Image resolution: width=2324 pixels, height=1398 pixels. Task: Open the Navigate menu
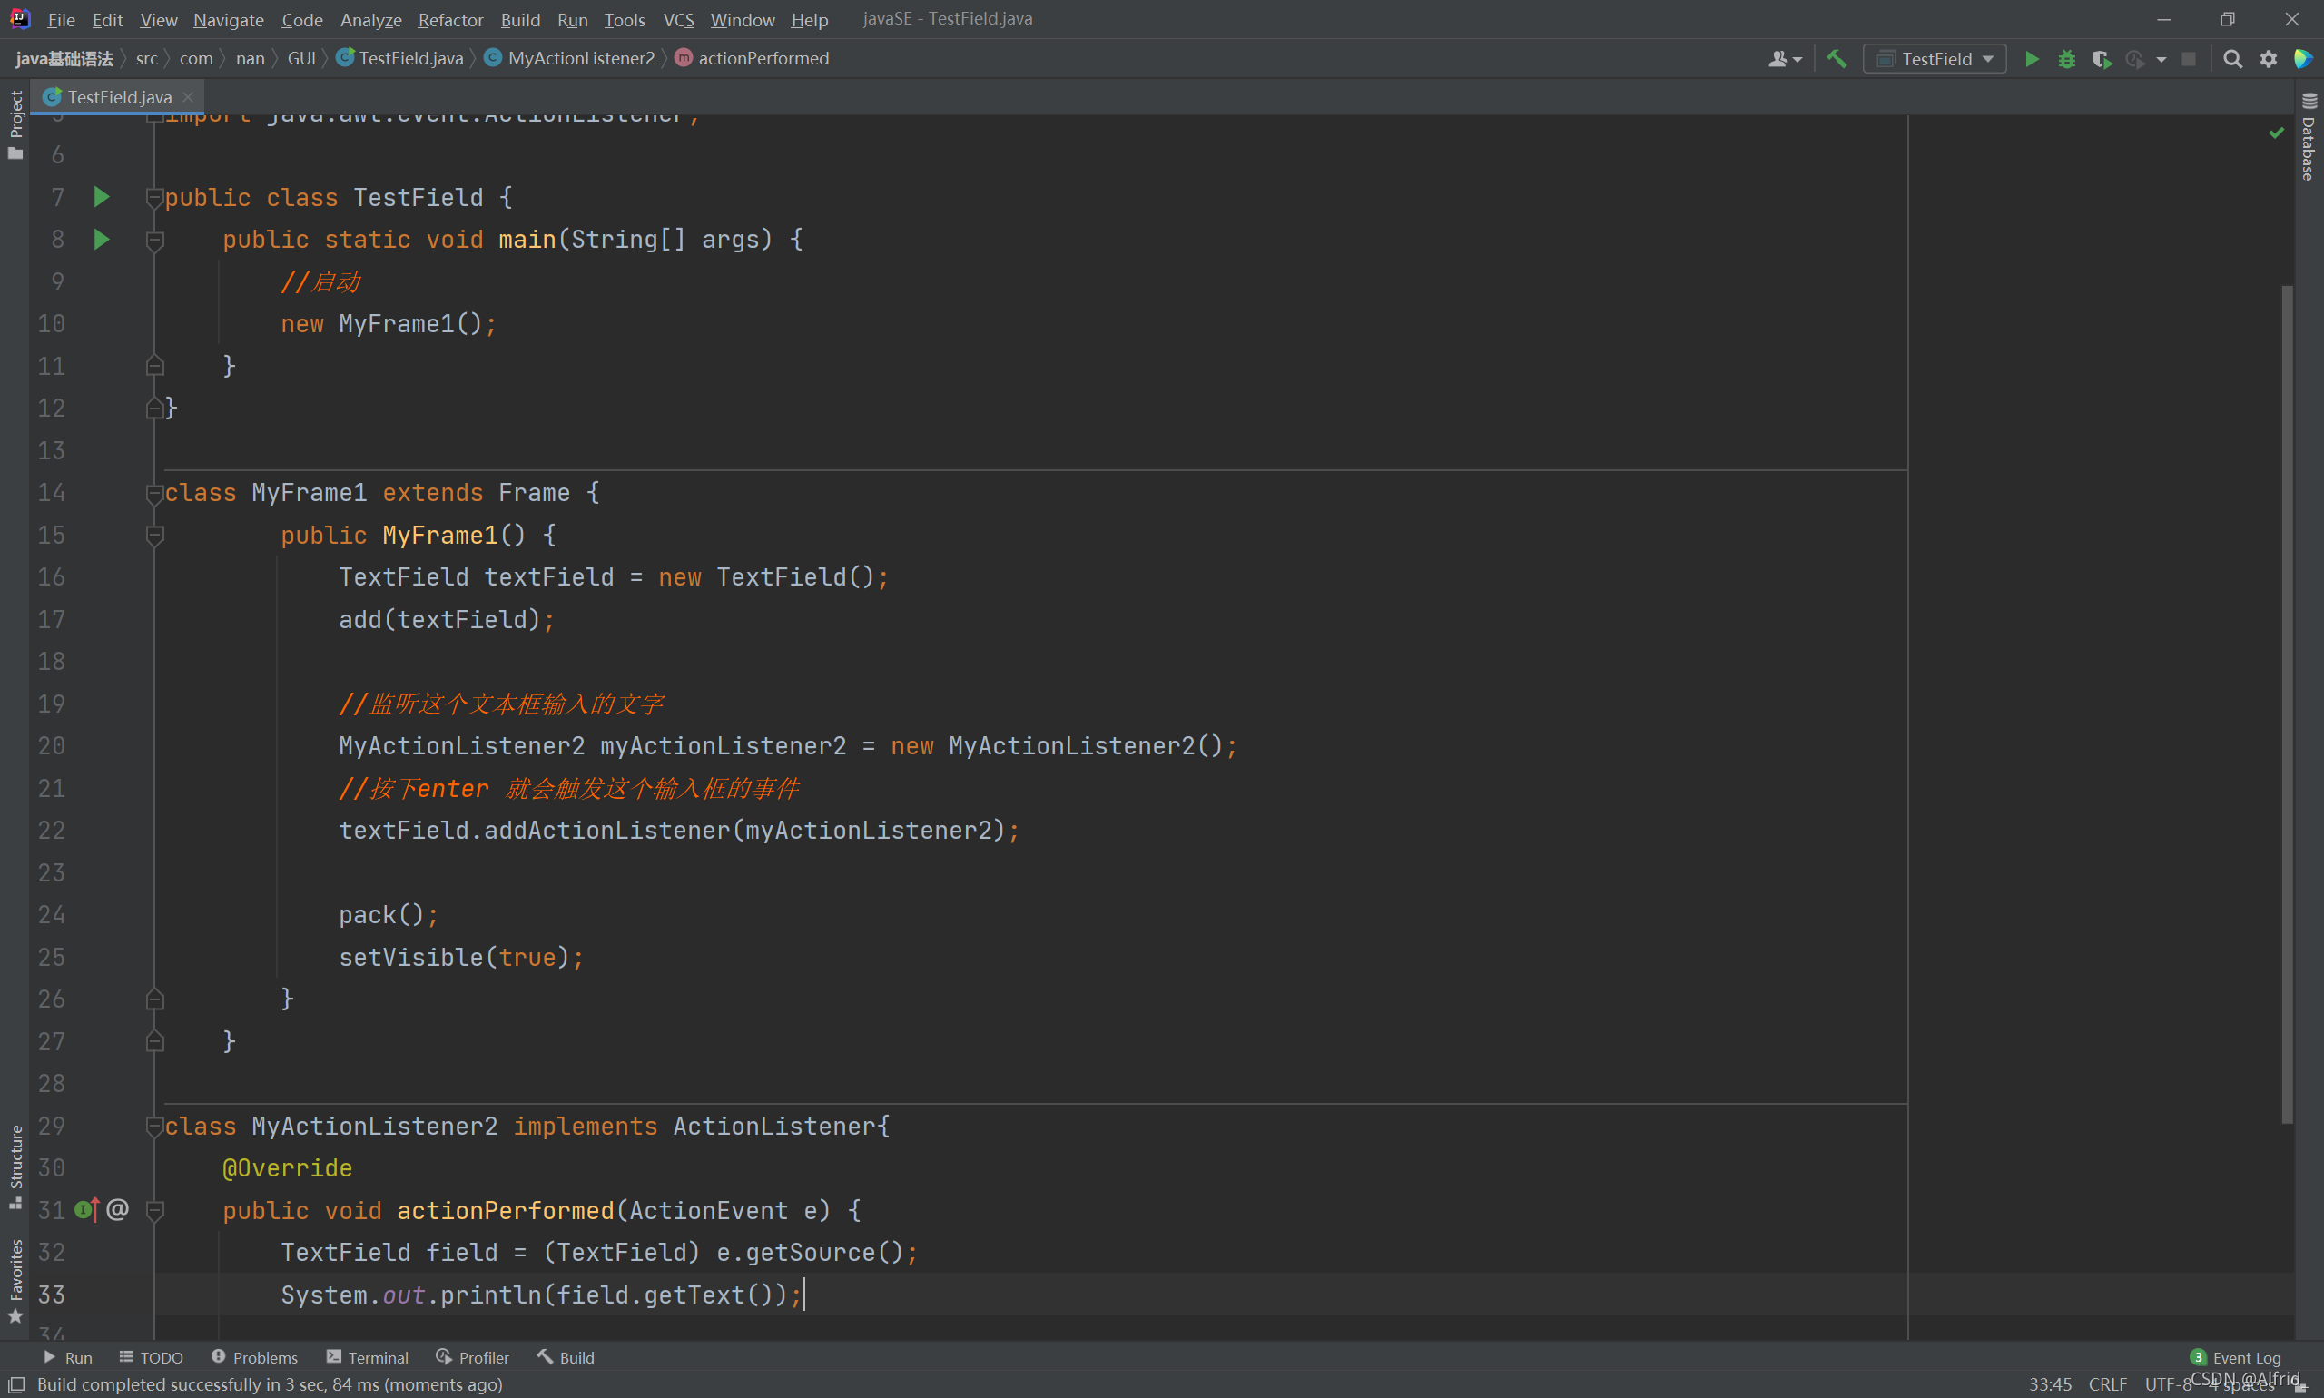tap(228, 19)
